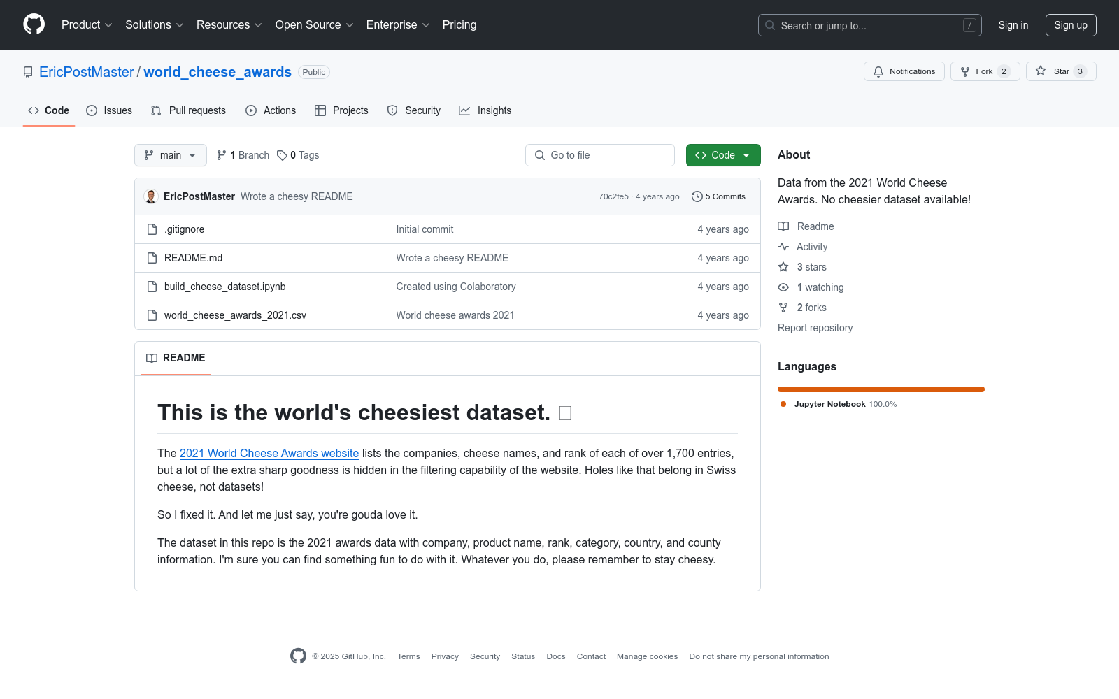Click the clock history icon near Commits
Screen dimensions: 1119x699
point(697,196)
